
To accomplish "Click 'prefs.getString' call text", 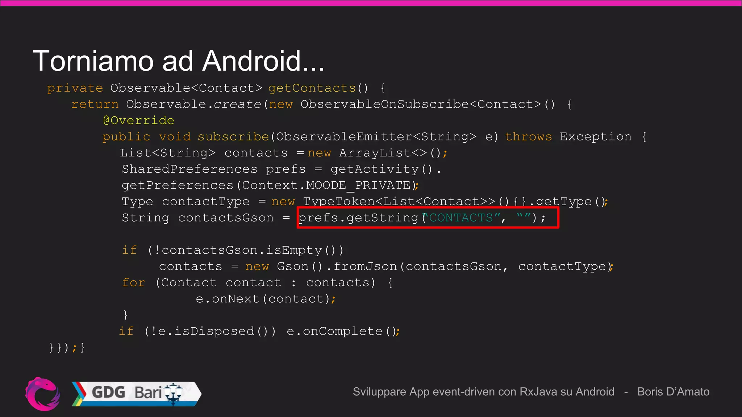I will click(359, 218).
